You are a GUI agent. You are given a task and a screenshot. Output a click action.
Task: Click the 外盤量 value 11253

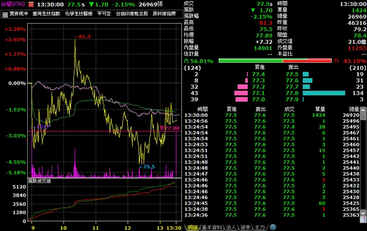357,48
